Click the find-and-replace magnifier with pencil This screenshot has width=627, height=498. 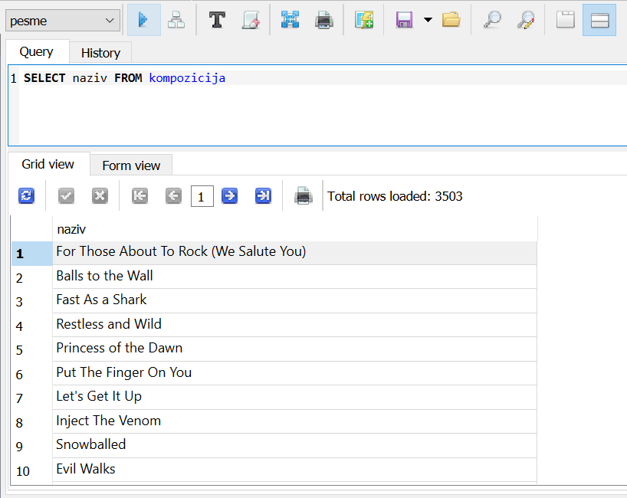pos(526,20)
